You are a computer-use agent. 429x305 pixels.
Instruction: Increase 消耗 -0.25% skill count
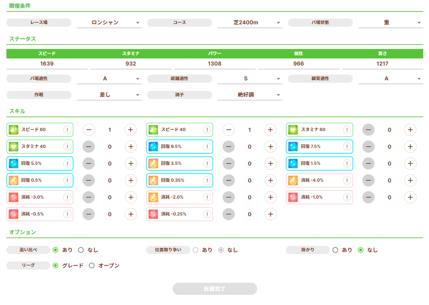coord(270,214)
